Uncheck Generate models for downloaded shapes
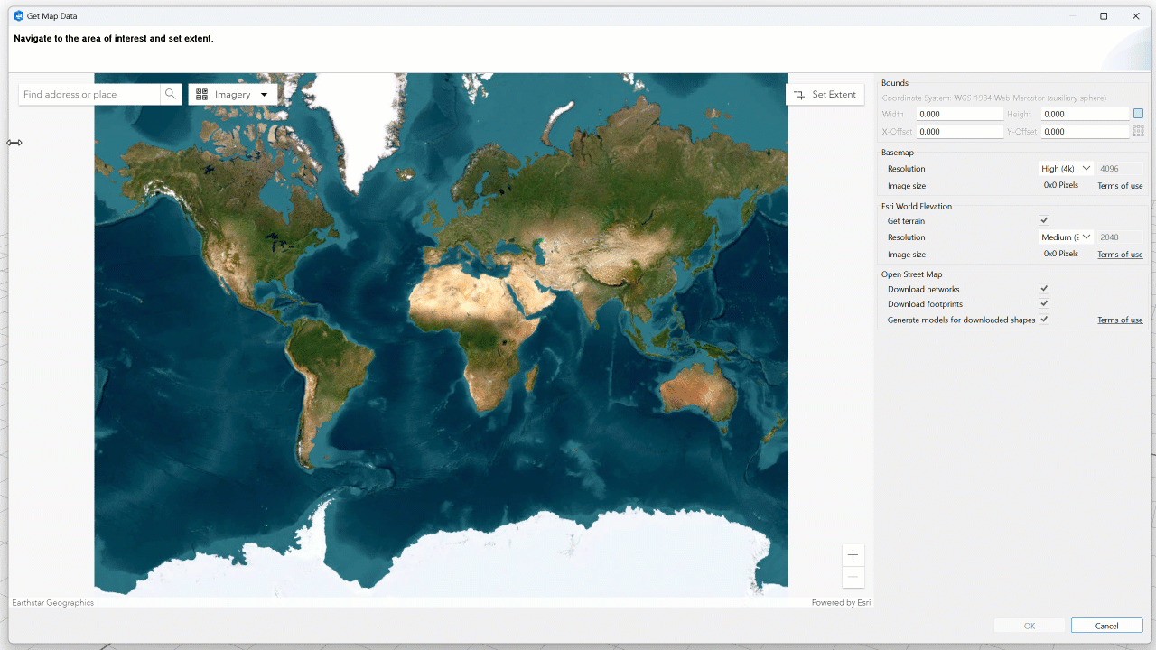 1044,320
